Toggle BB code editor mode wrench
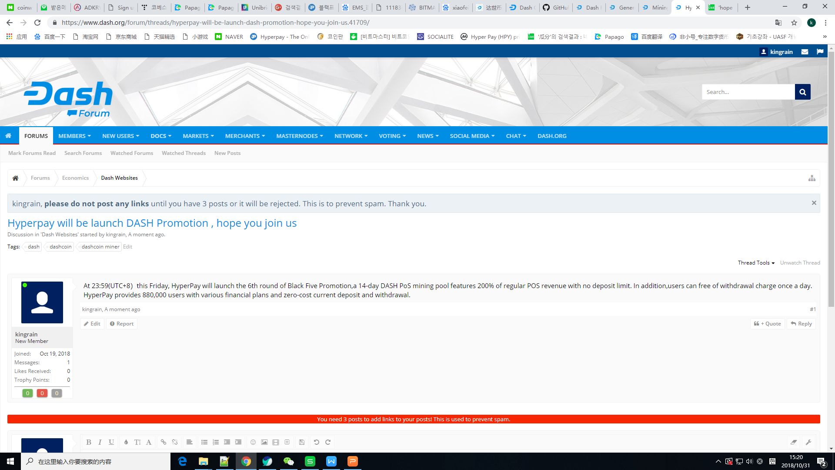This screenshot has width=835, height=470. (808, 442)
